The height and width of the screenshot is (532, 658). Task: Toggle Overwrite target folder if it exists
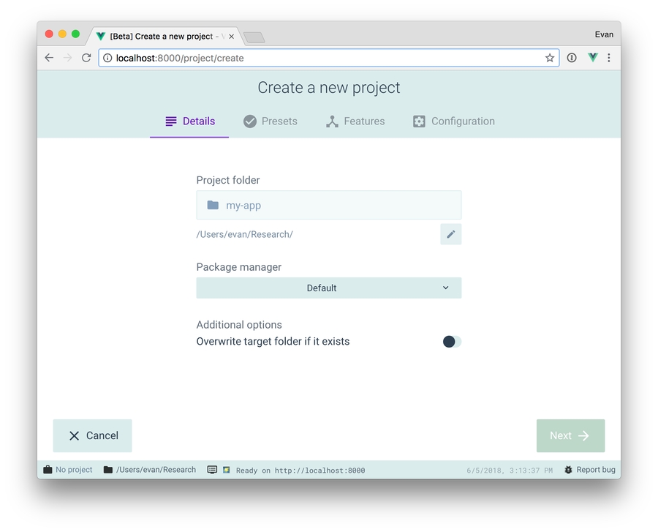(452, 342)
